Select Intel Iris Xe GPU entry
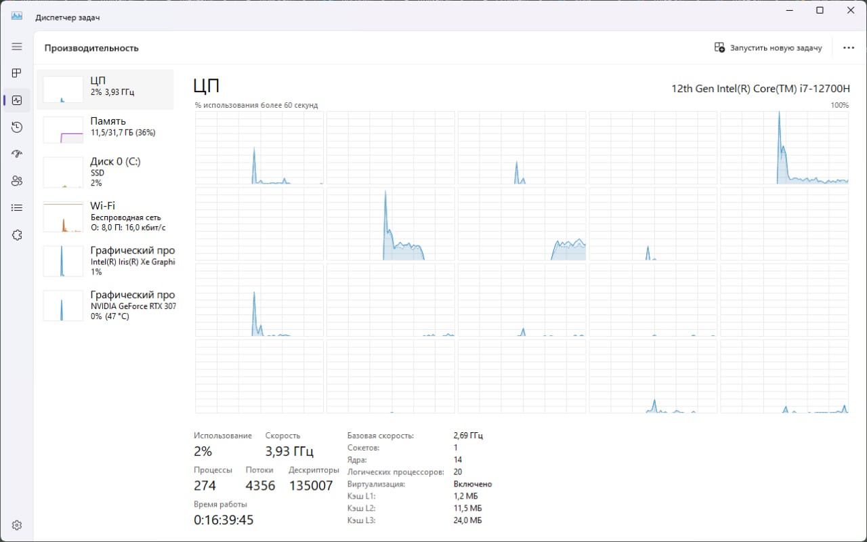 pyautogui.click(x=105, y=261)
